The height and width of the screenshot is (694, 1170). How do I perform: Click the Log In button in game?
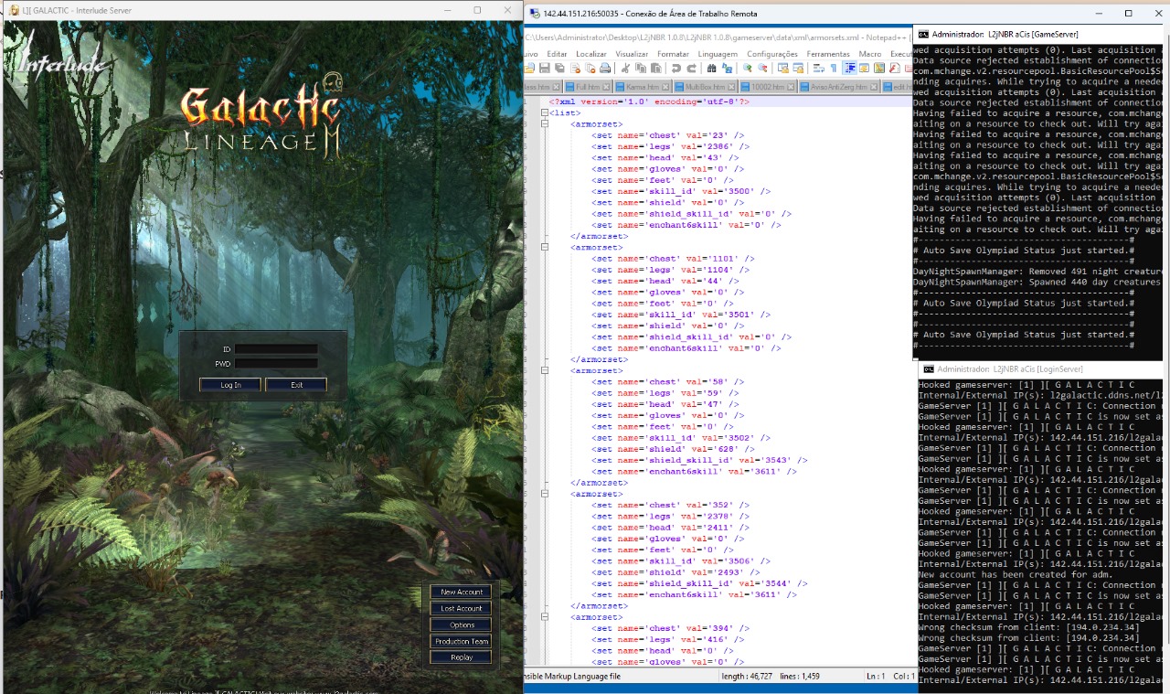[x=230, y=385]
